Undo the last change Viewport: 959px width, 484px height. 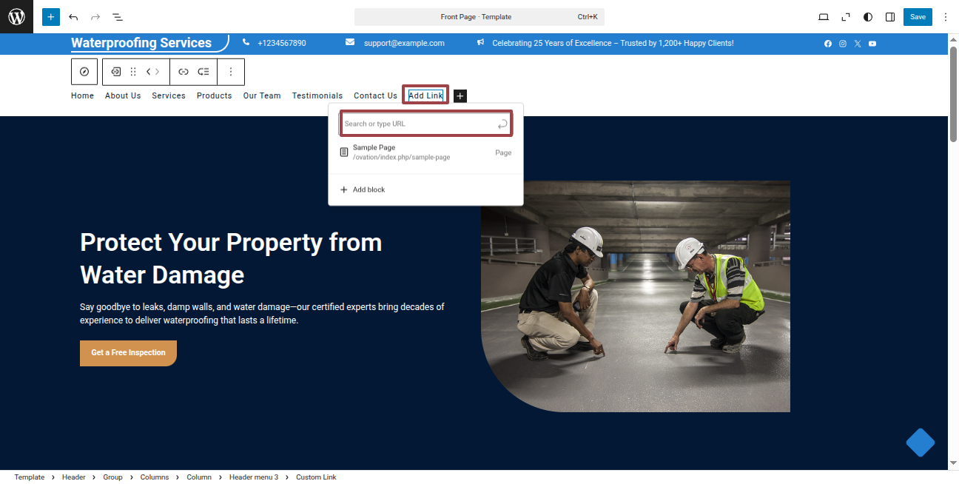73,17
